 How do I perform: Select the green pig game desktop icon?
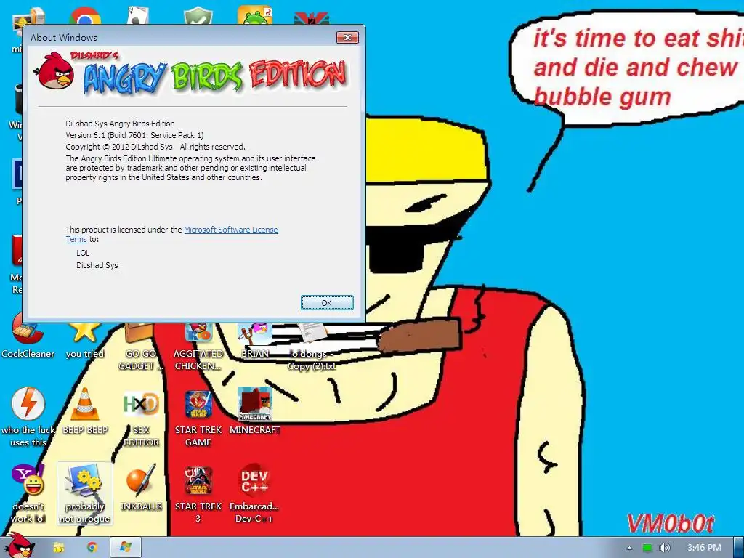pyautogui.click(x=255, y=15)
